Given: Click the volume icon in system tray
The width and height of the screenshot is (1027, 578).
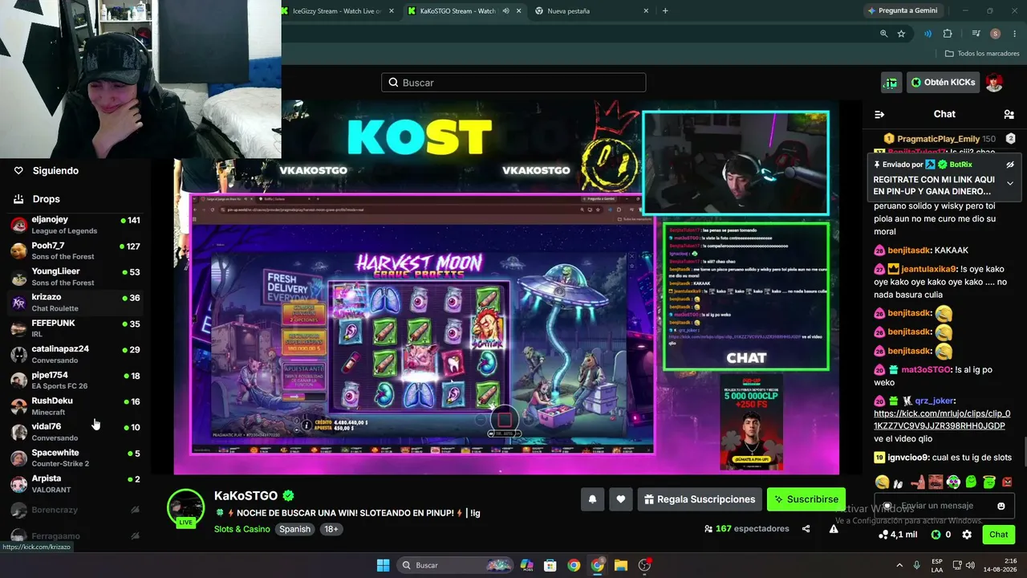Looking at the screenshot, I should tap(970, 565).
